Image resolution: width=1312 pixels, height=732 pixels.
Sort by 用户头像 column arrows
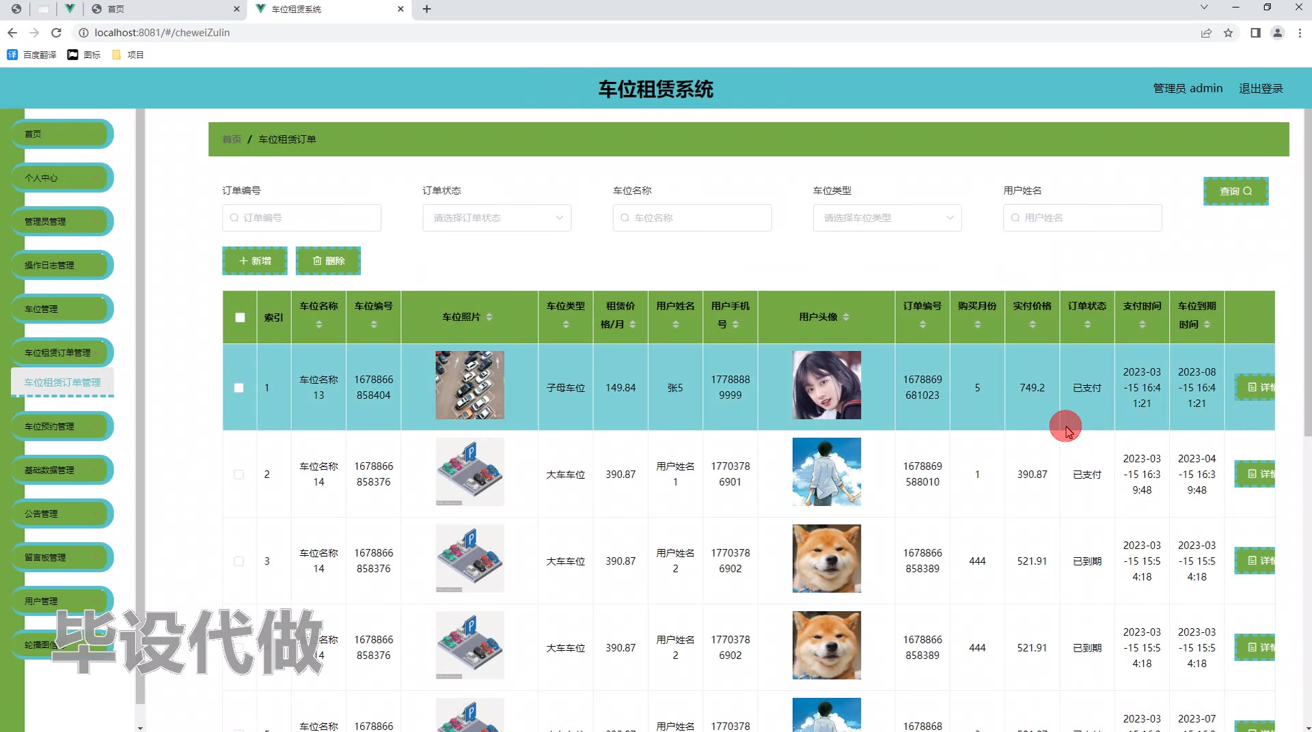tap(846, 317)
